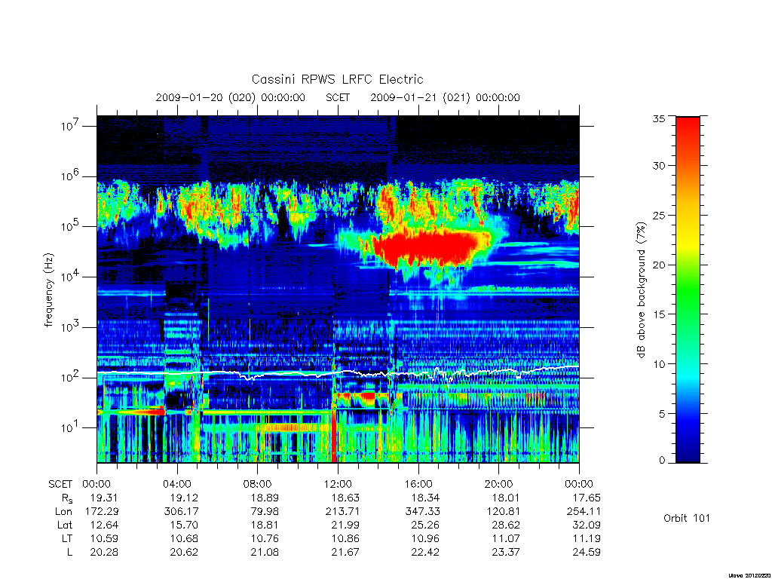
Task: Click the 08:00 SCET time label
Action: coord(258,484)
